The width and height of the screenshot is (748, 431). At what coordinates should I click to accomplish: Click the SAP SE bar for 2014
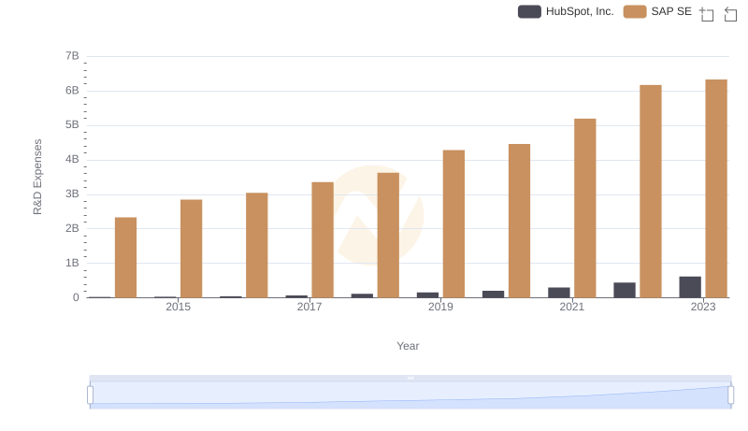pos(125,257)
